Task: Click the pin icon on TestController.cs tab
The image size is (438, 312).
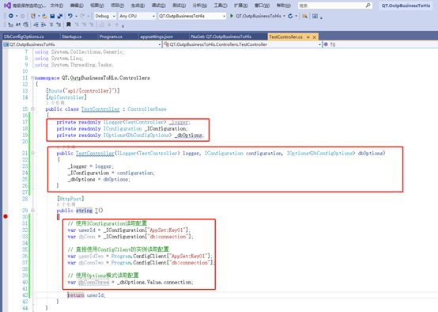Action: (x=308, y=37)
